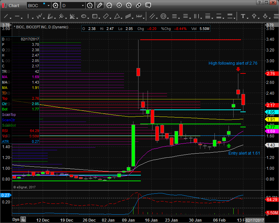Select the zigzag wave drawing tool
279x223 pixels.
coord(39,17)
